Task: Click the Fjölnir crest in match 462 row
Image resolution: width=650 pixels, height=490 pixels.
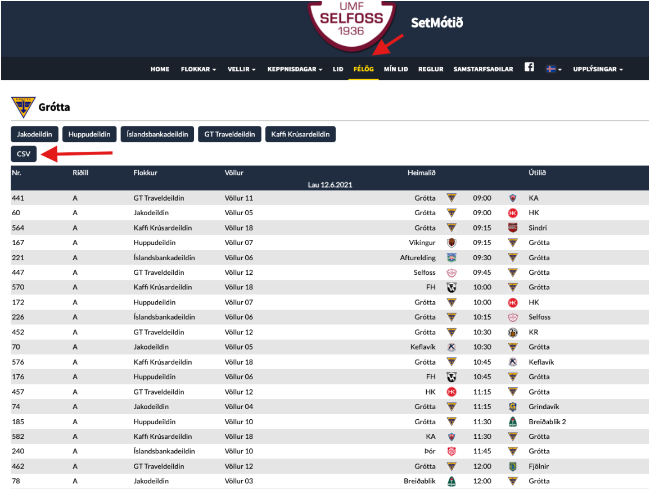Action: click(513, 466)
